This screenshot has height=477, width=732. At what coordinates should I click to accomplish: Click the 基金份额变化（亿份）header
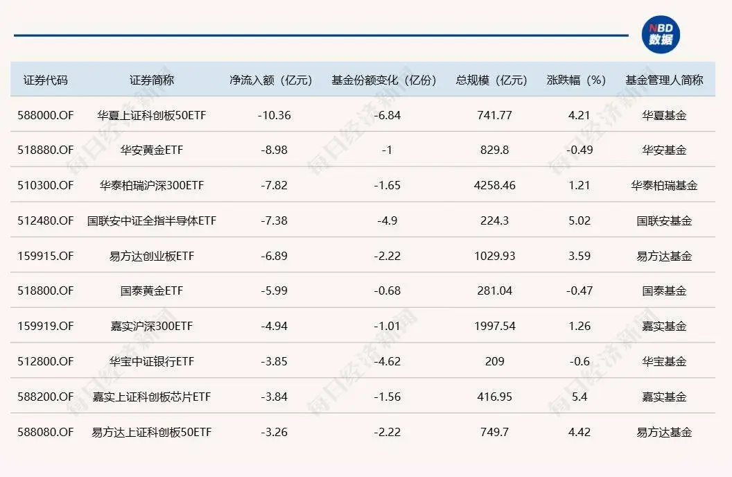click(383, 80)
